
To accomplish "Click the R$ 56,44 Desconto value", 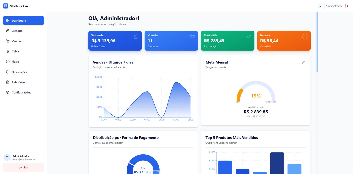I will [269, 41].
